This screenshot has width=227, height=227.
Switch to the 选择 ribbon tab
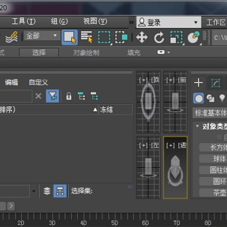[x=39, y=52]
